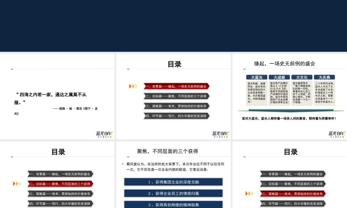Click the description box under 大蓝光
The height and width of the screenshot is (208, 347).
[x=257, y=93]
